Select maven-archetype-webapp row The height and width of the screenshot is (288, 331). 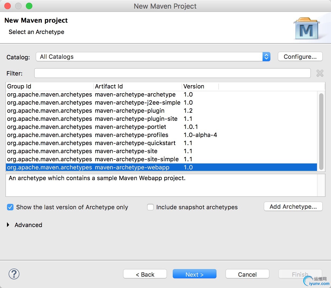point(161,167)
